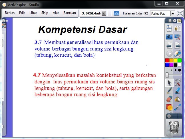Open the Sisip menu
The width and height of the screenshot is (185, 139).
point(45,13)
